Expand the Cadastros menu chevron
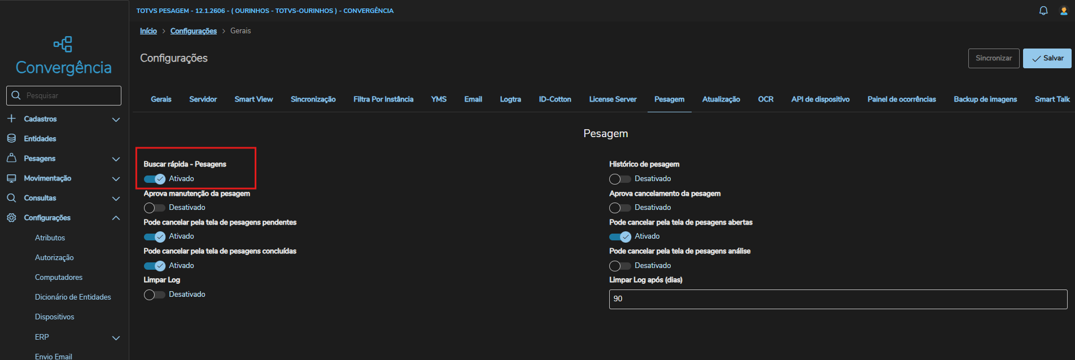Viewport: 1075px width, 360px height. (116, 119)
